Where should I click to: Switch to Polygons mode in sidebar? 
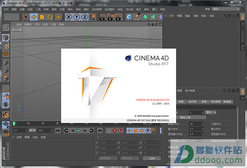(6, 78)
